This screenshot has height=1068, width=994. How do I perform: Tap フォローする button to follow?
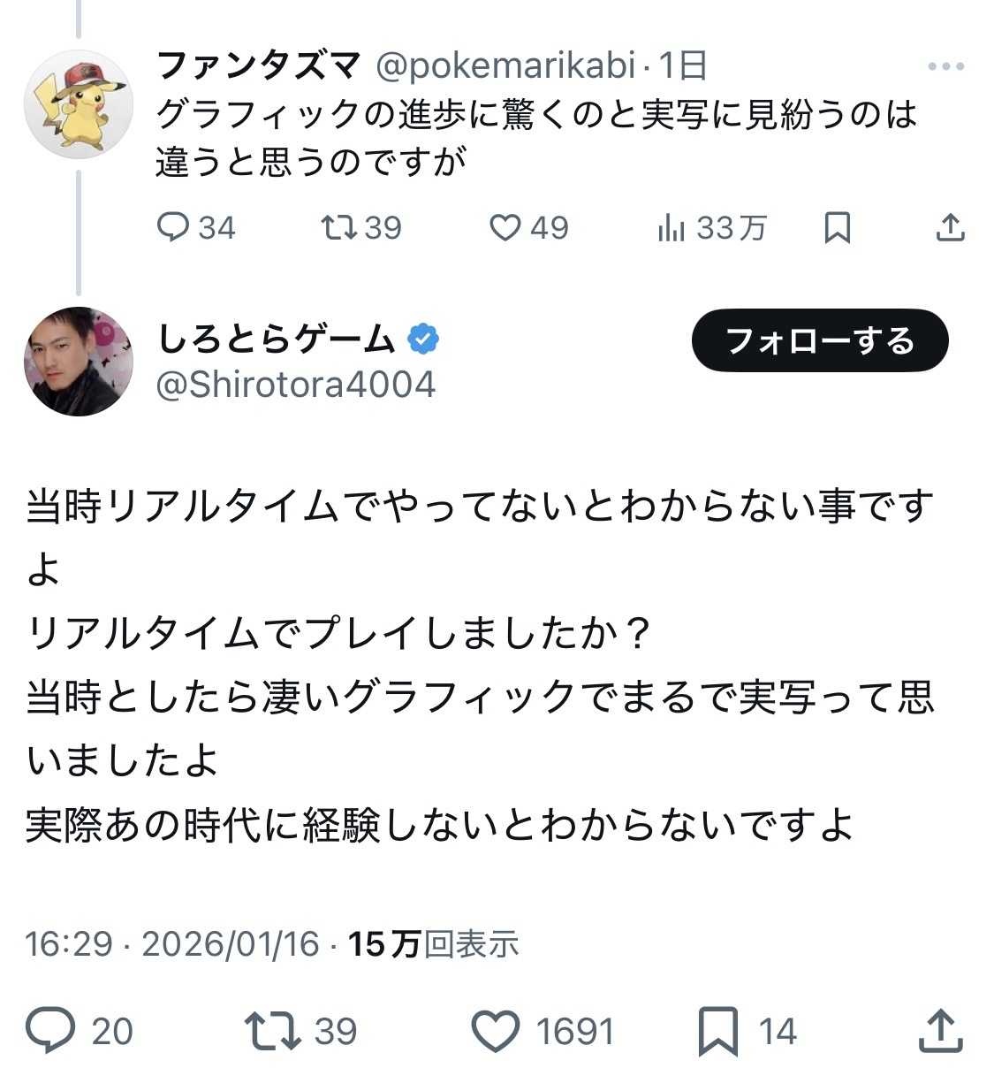point(819,340)
